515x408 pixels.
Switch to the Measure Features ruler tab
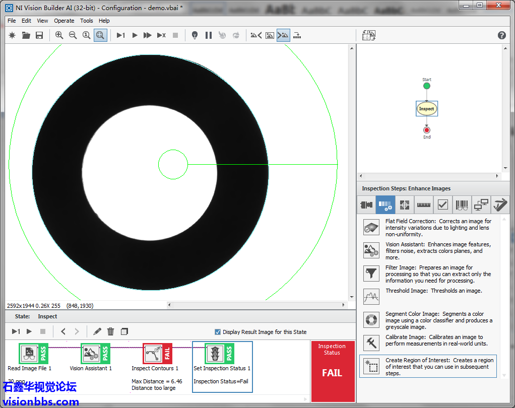[424, 205]
